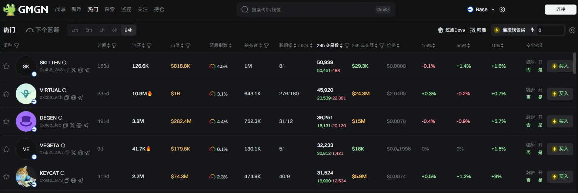The image size is (578, 193).
Task: Open settings hexagon icon next to Base
Action: pyautogui.click(x=502, y=9)
